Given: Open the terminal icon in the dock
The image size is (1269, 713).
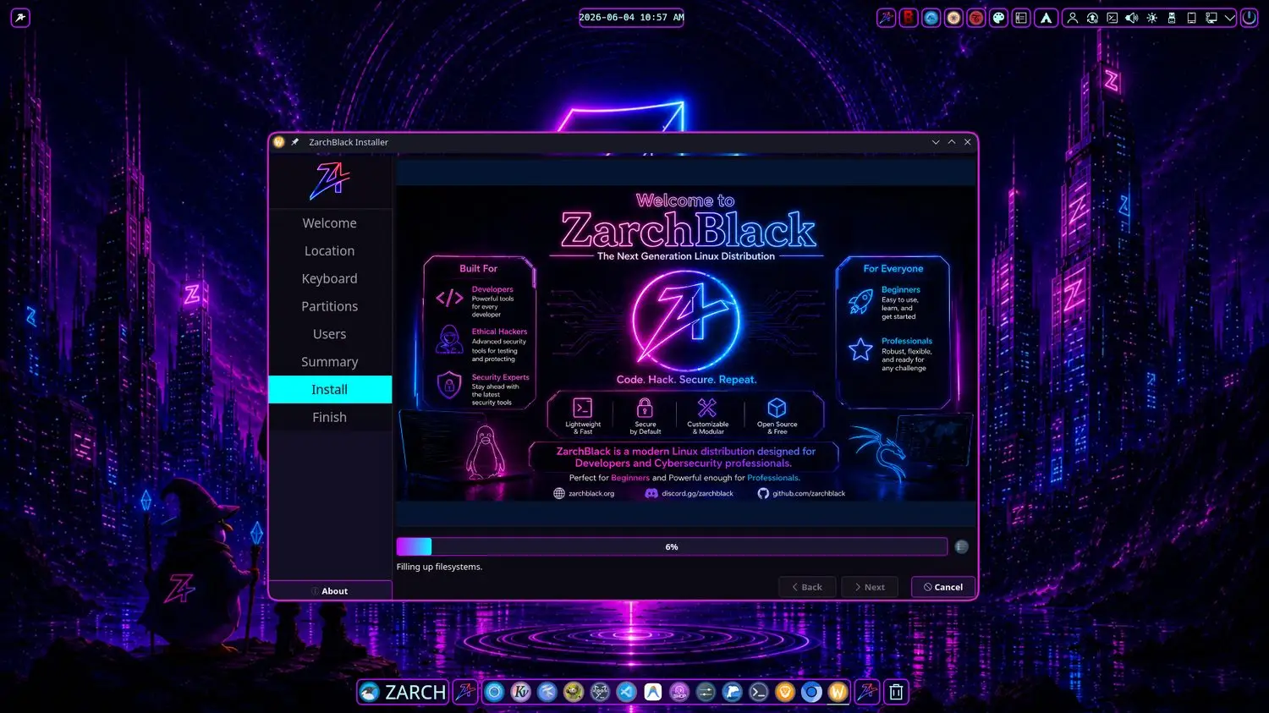Looking at the screenshot, I should pos(759,692).
